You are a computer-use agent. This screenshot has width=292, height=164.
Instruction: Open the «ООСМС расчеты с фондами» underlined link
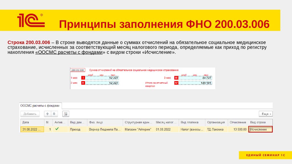coord(69,52)
